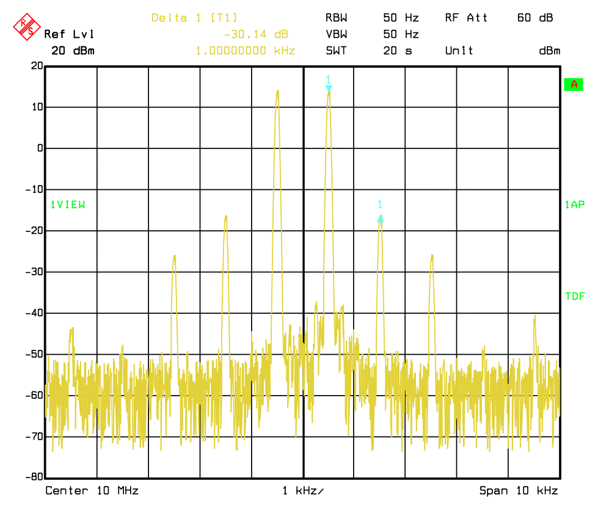Click the -30.14 dB delta reading
The width and height of the screenshot is (598, 530).
(256, 34)
